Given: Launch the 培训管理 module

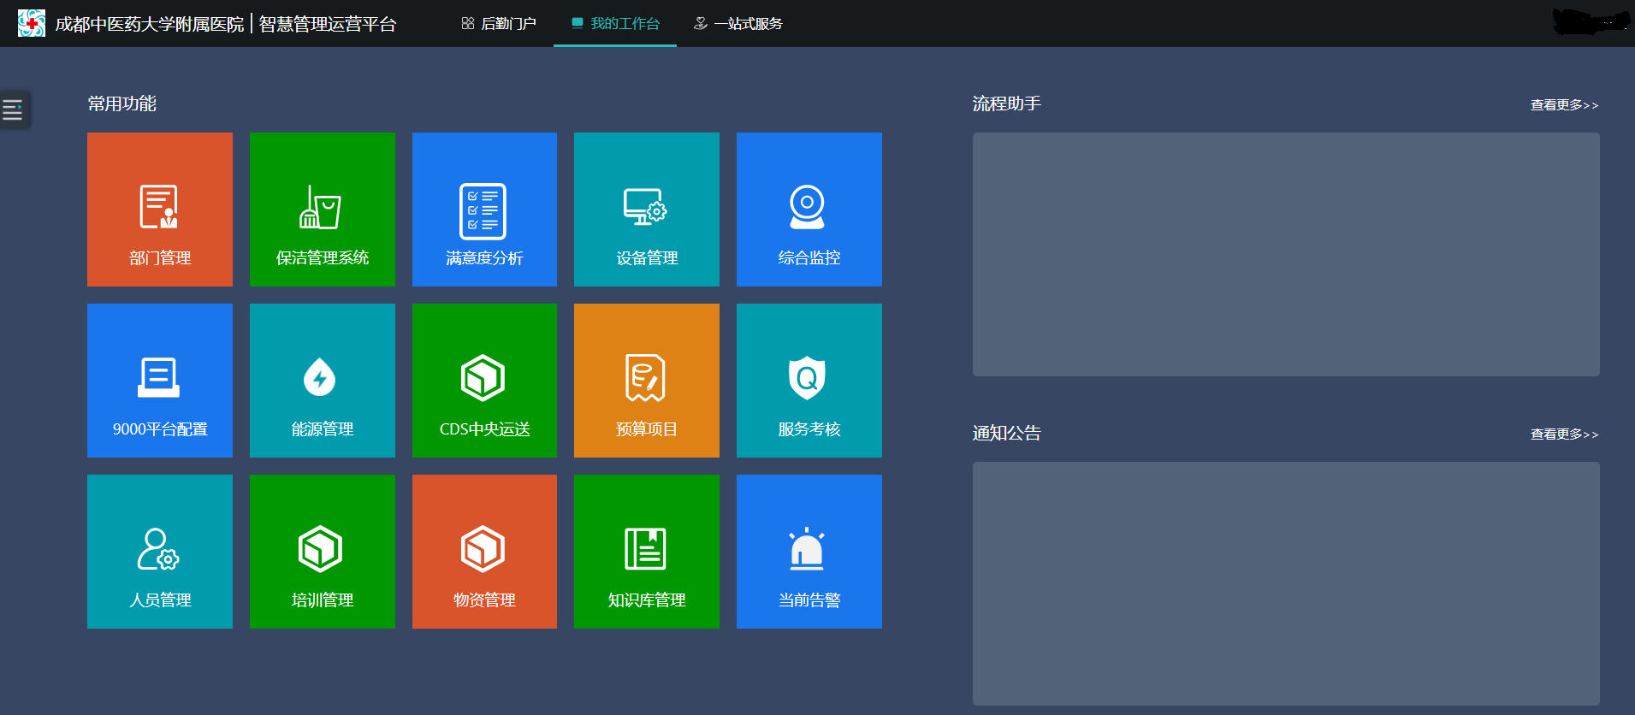Looking at the screenshot, I should point(323,552).
